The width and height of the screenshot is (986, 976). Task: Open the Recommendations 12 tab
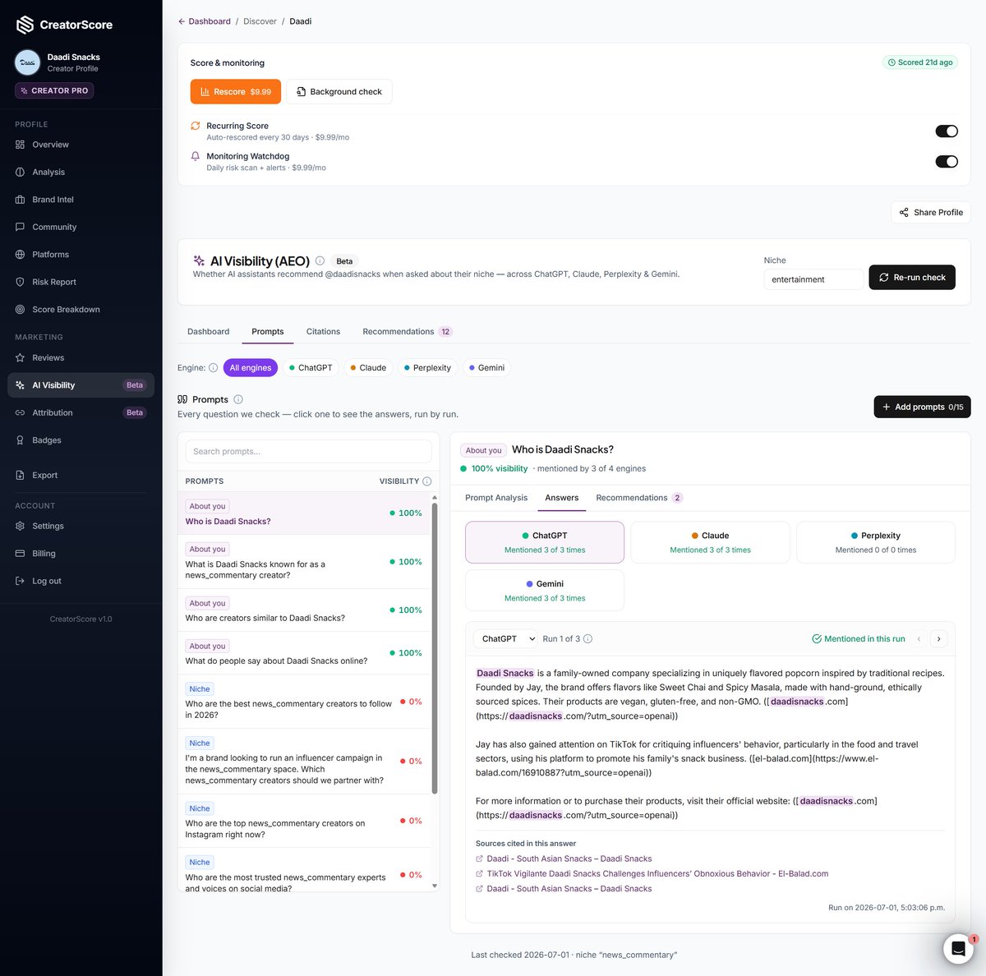pyautogui.click(x=407, y=332)
